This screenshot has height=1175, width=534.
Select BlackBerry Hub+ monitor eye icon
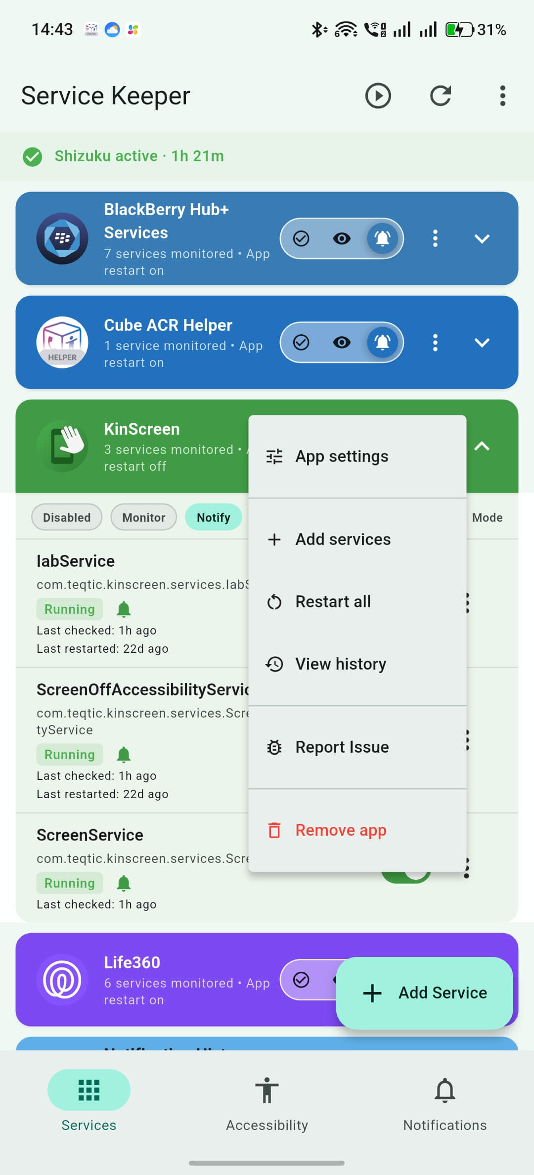(342, 238)
